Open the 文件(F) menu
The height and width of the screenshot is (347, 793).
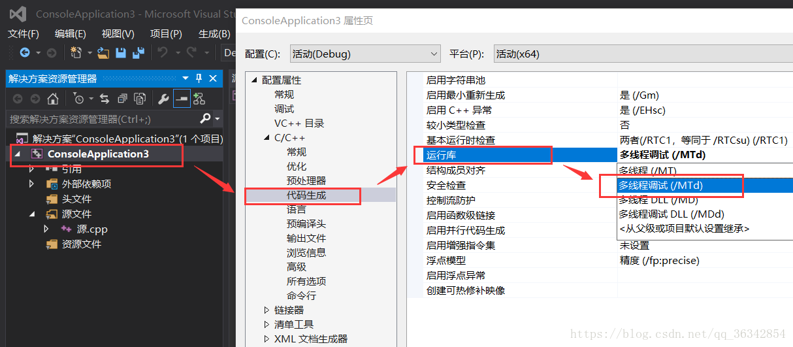pyautogui.click(x=24, y=34)
